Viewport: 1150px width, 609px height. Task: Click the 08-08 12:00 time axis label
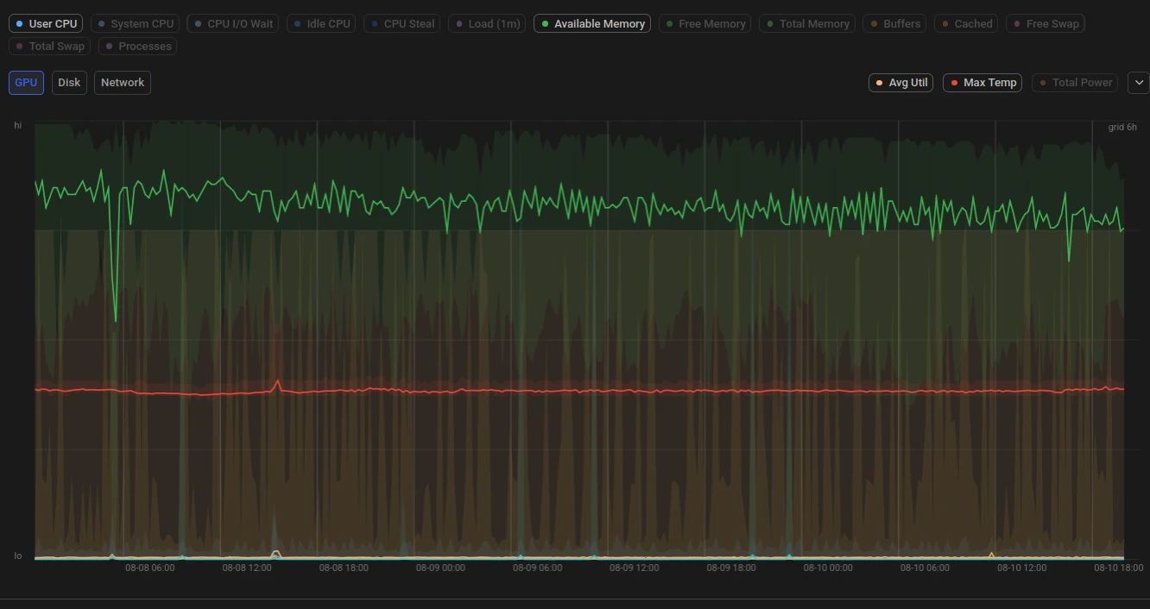click(247, 568)
